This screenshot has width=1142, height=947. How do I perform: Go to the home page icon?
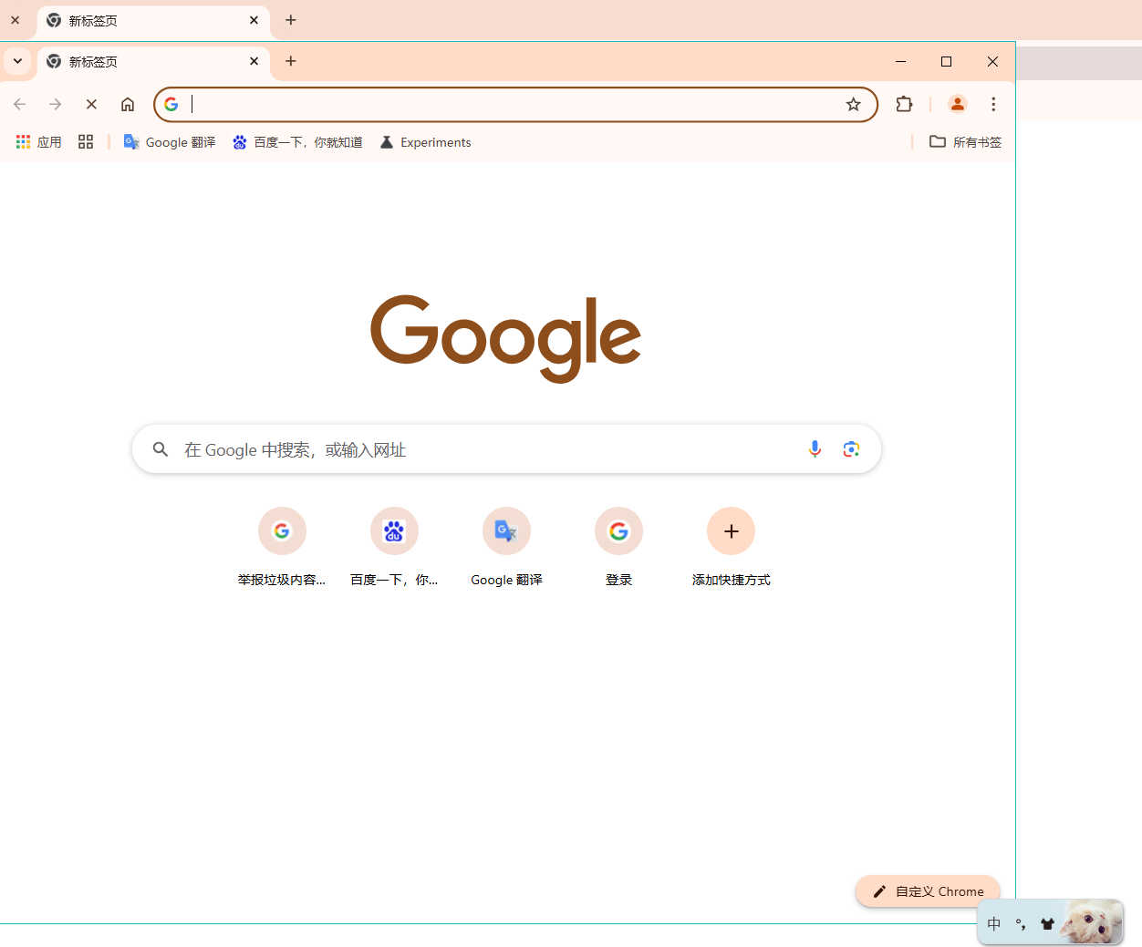128,104
